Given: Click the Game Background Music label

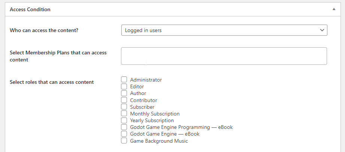Looking at the screenshot, I should (x=159, y=141).
